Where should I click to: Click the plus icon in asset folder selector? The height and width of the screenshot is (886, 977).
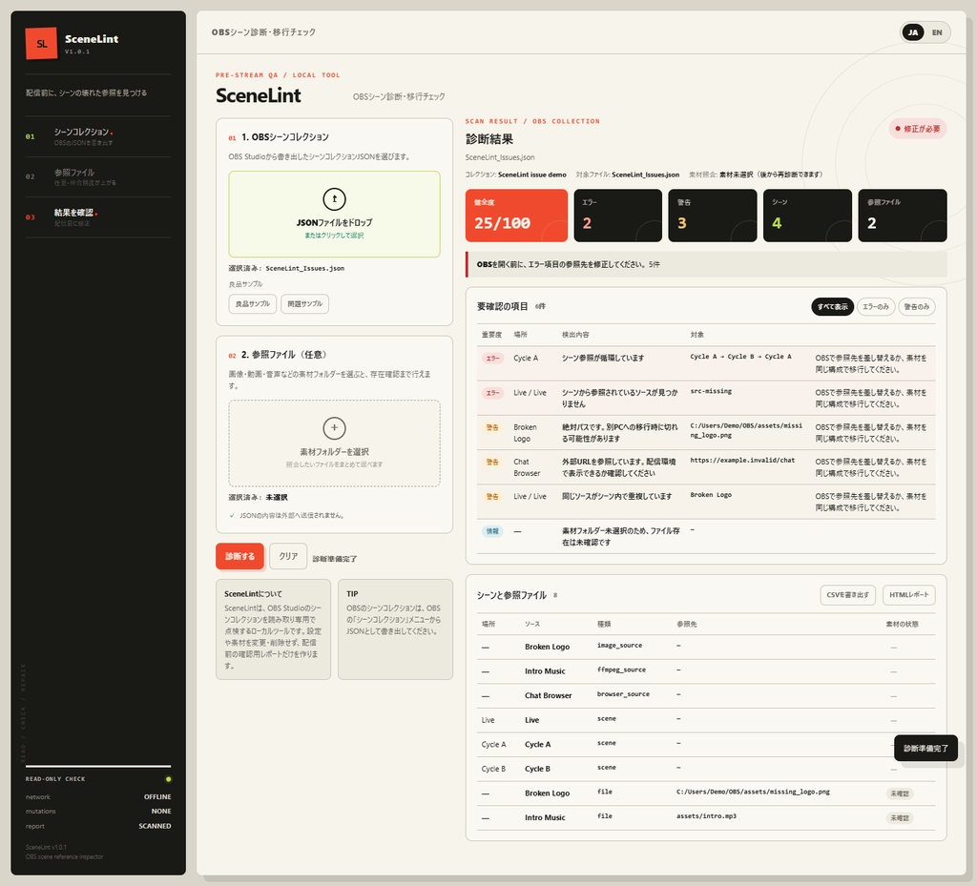(x=335, y=428)
